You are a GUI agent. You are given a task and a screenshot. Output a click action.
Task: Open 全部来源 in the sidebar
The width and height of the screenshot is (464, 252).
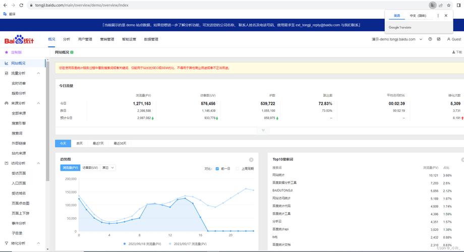click(x=19, y=113)
